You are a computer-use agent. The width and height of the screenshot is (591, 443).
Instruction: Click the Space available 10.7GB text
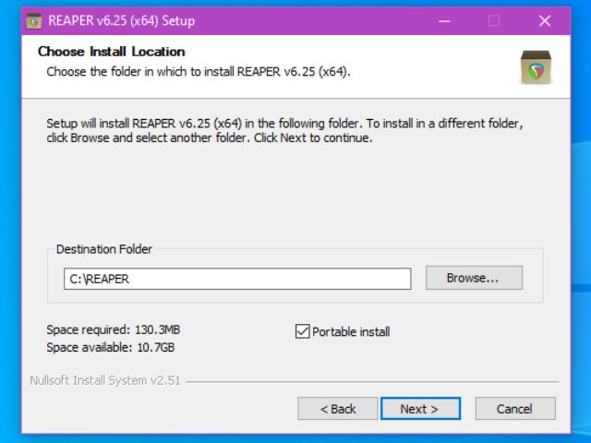coord(111,347)
